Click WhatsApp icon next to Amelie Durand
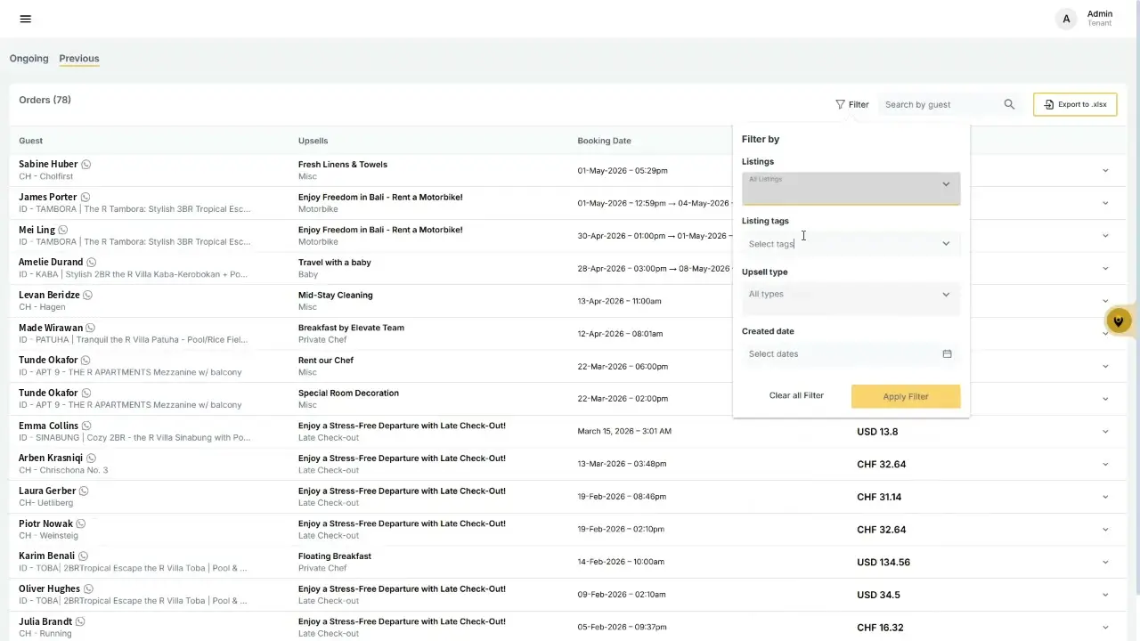The image size is (1140, 641). point(92,262)
